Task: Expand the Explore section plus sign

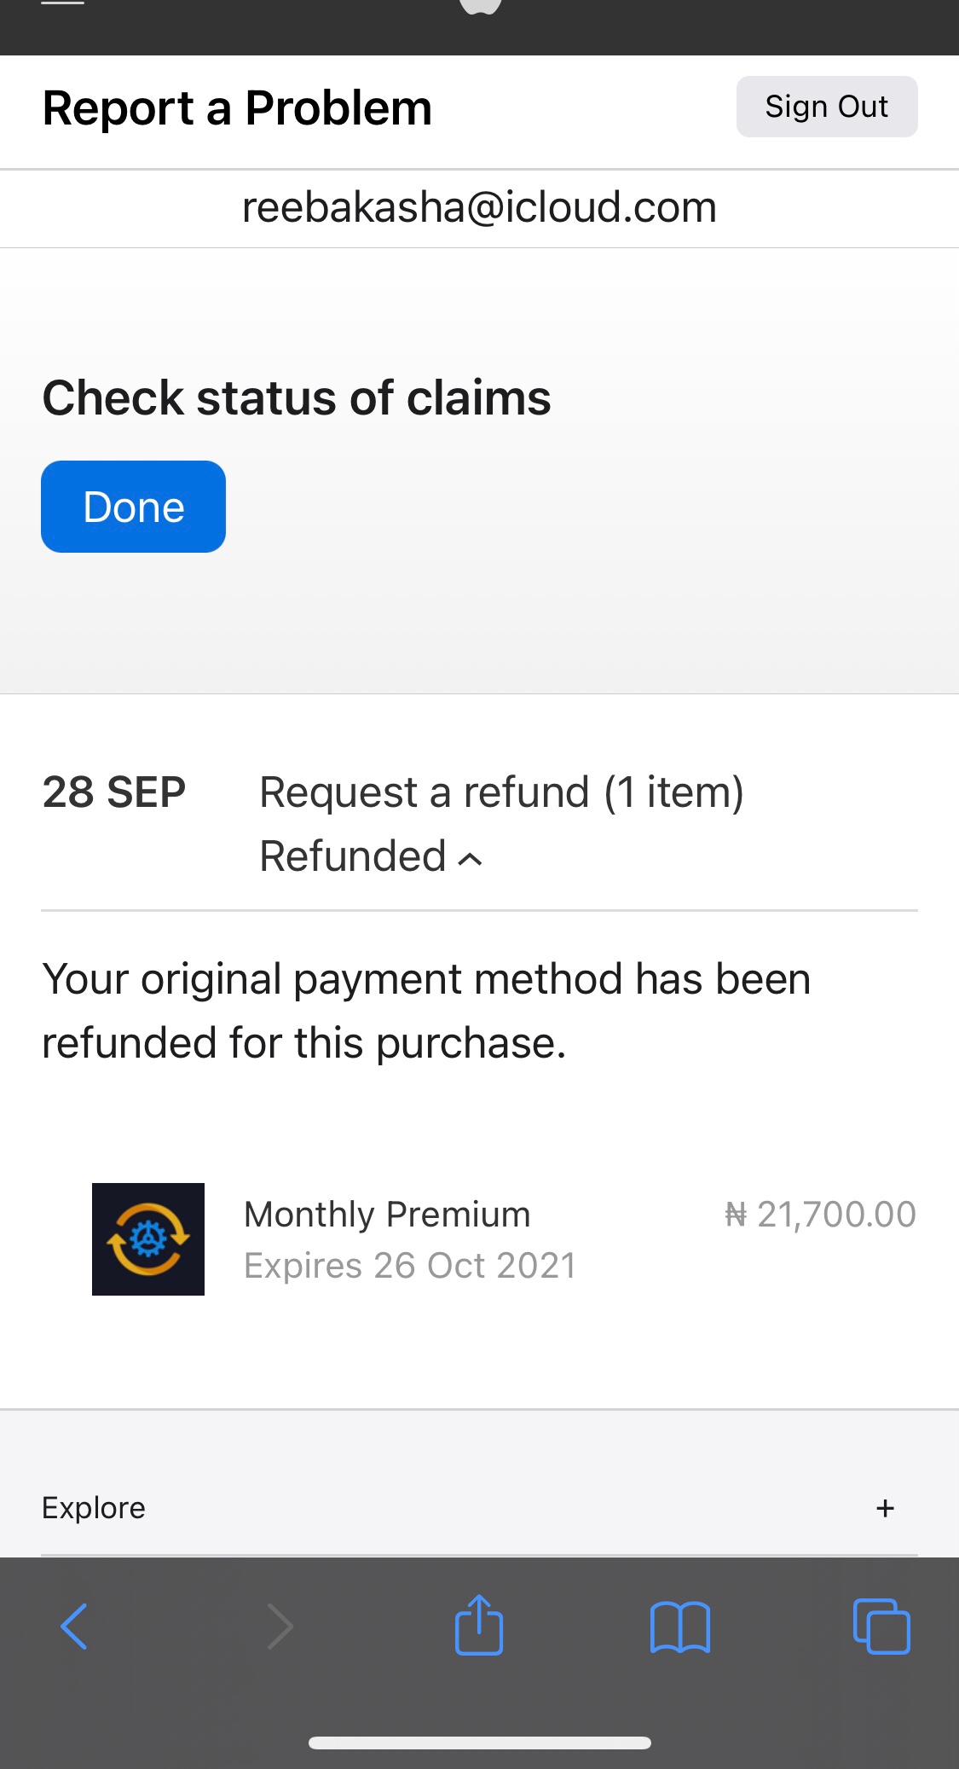Action: (885, 1508)
